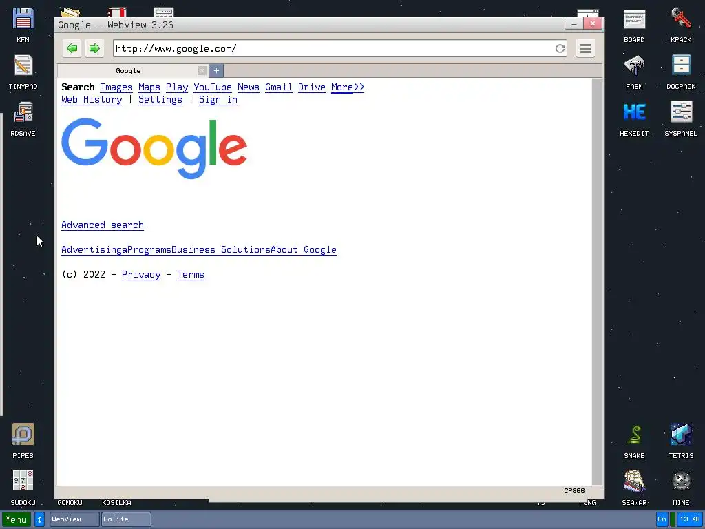Open the BOARD desktop icon
Screen dimensions: 705x529
(634, 25)
